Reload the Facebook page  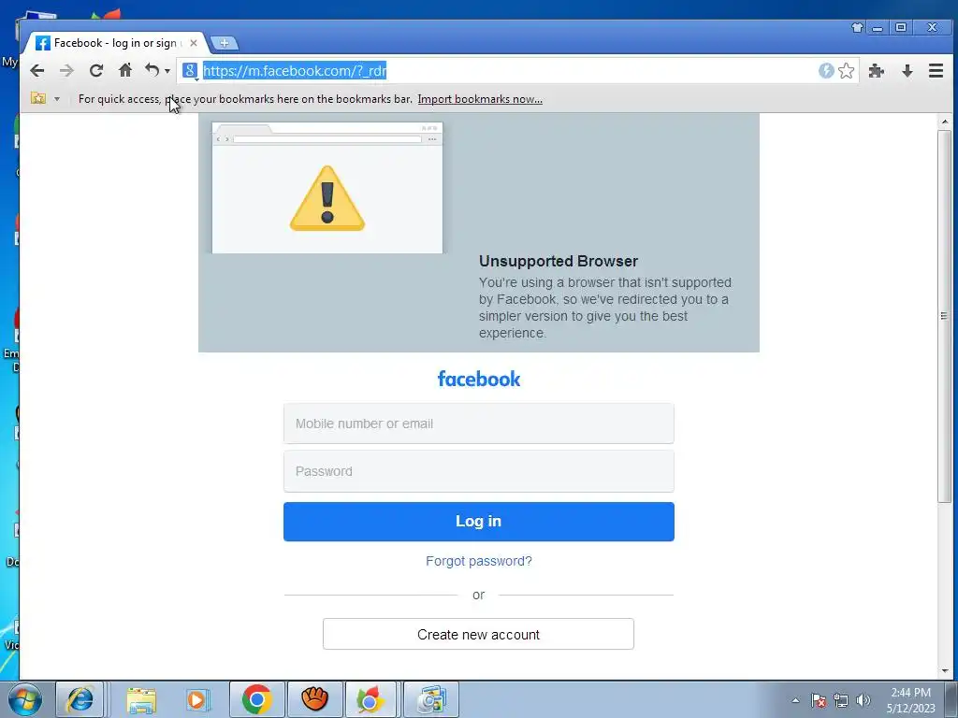[96, 71]
